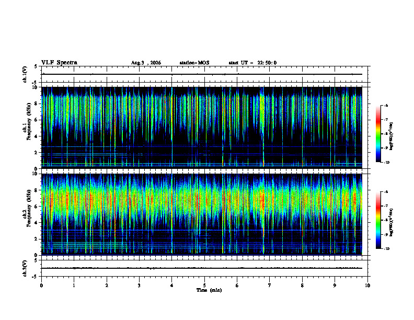Select the "start UT = 22:50:0" text
Screen dimensions: 414x320
pyautogui.click(x=252, y=63)
